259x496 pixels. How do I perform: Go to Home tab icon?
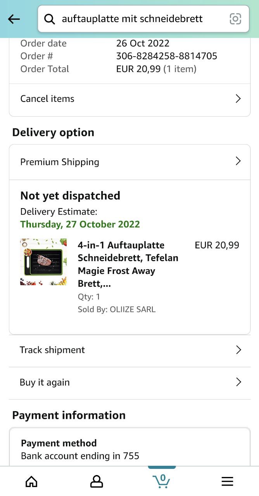point(31,481)
